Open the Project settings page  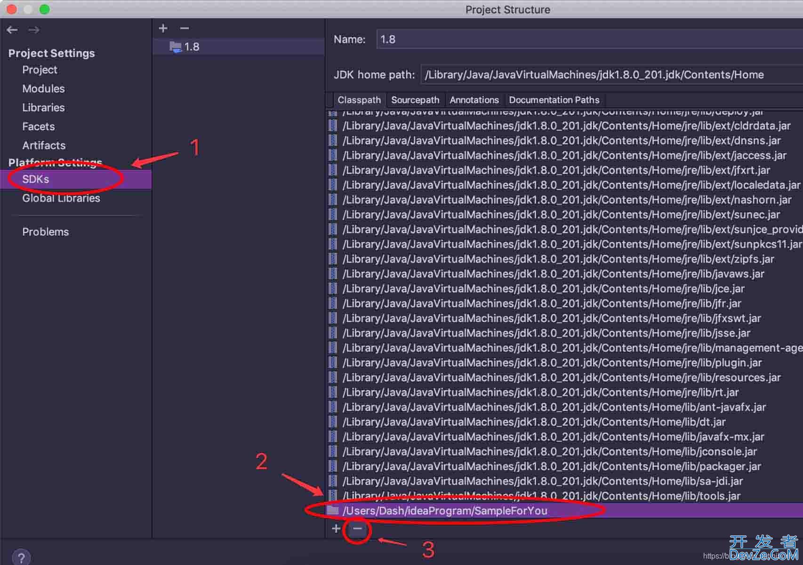[x=40, y=70]
